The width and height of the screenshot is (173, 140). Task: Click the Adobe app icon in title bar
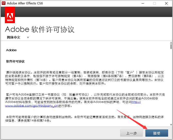pyautogui.click(x=3, y=3)
